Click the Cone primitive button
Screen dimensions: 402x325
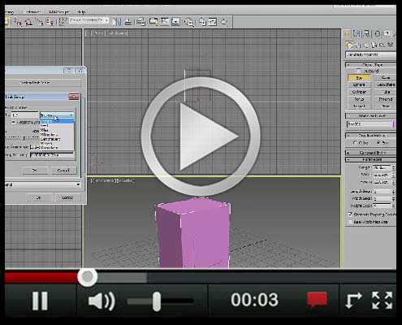click(x=385, y=78)
